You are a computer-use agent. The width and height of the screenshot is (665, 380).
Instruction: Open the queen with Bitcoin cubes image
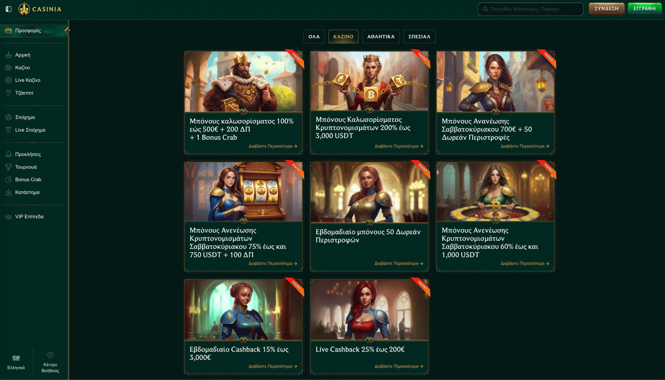(370, 81)
